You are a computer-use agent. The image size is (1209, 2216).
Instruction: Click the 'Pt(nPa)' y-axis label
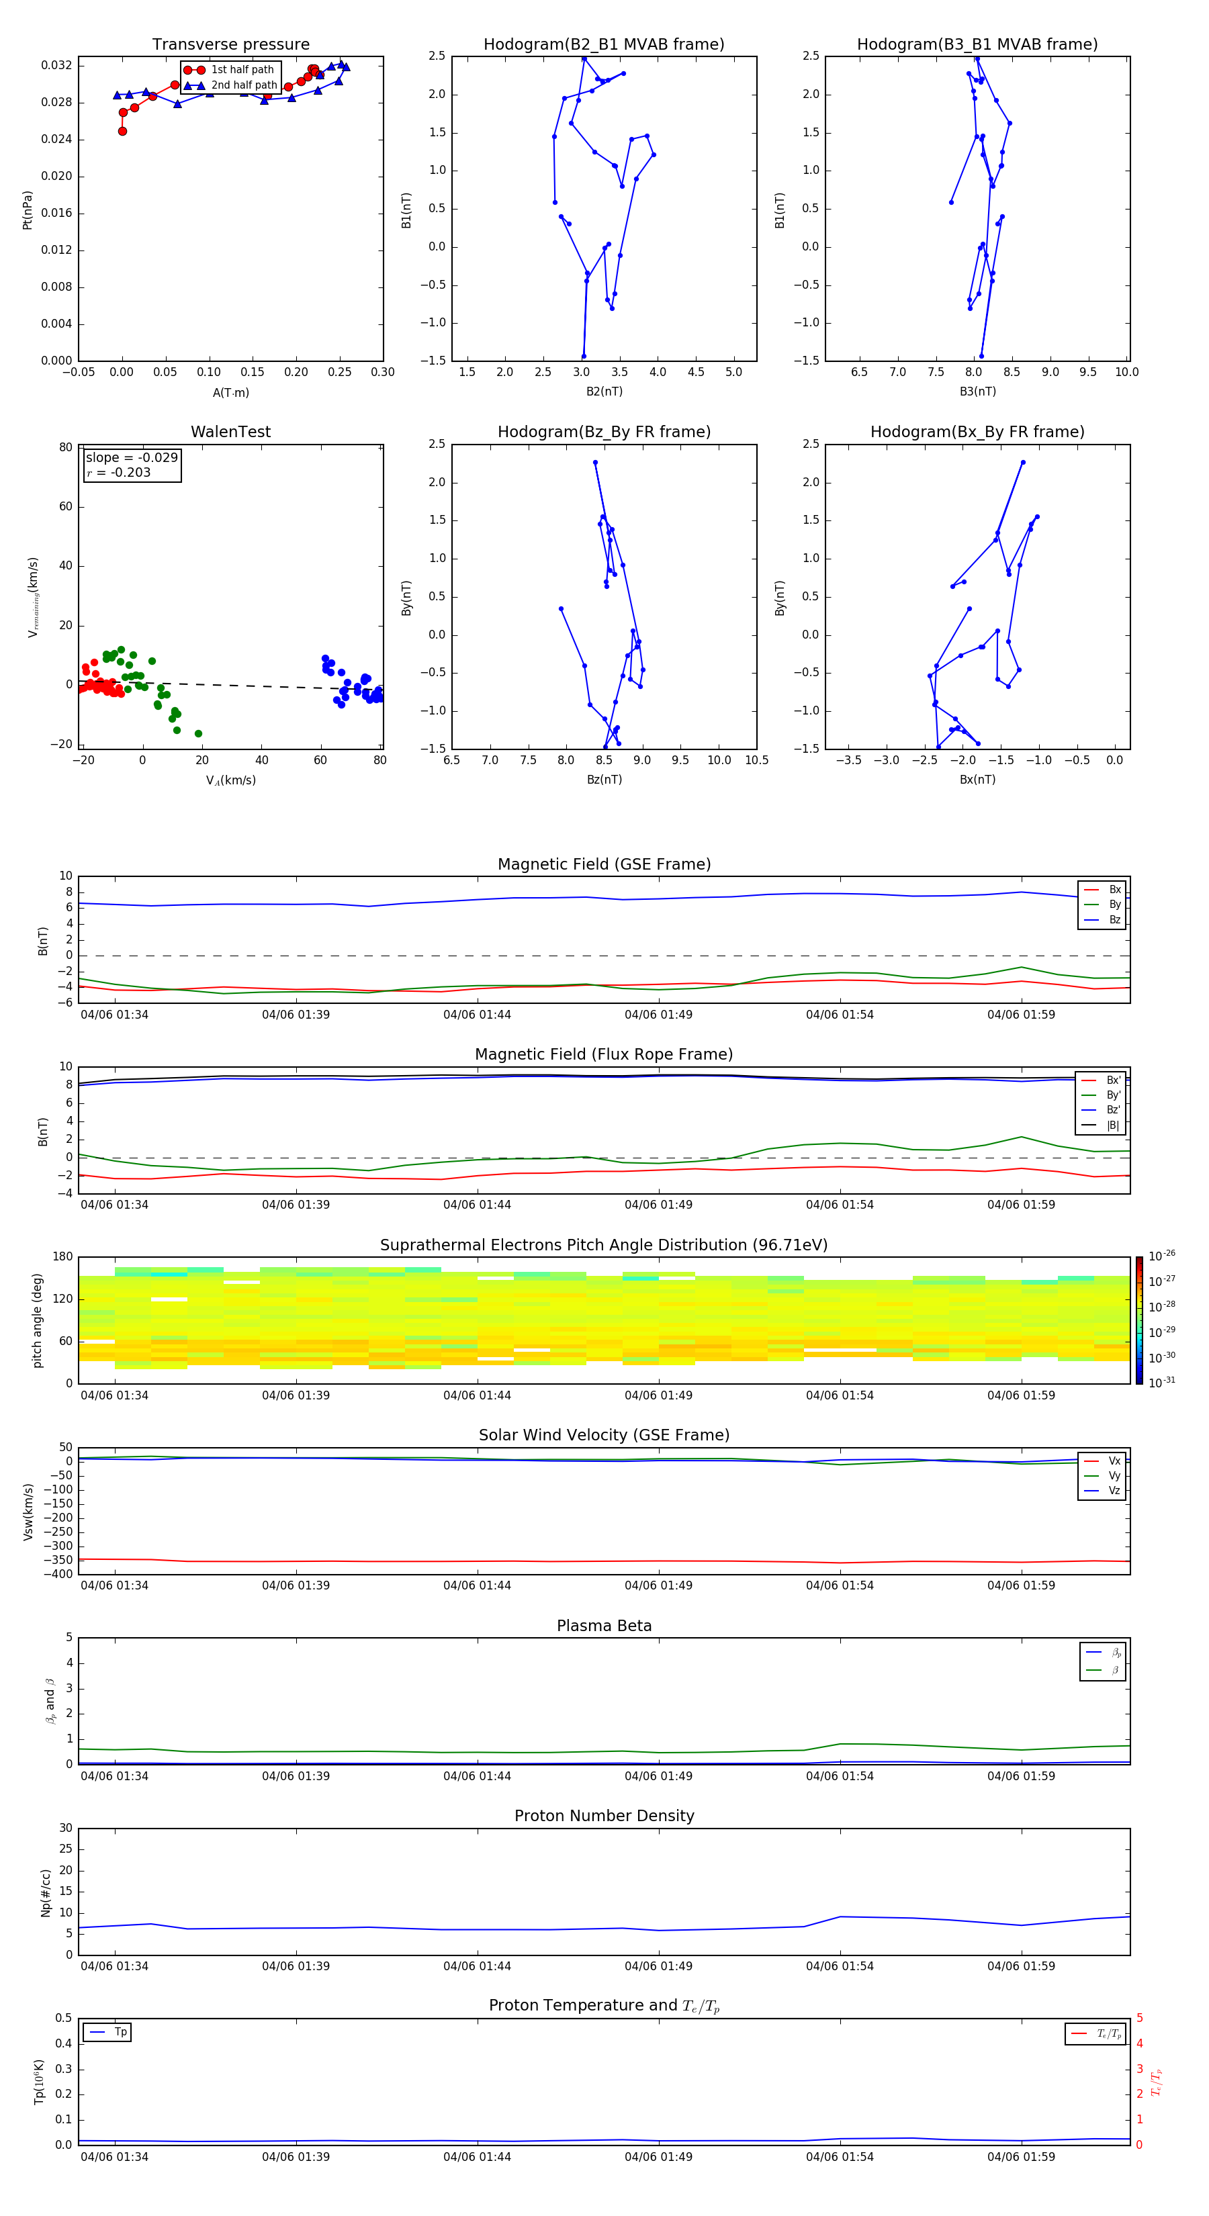tap(28, 210)
